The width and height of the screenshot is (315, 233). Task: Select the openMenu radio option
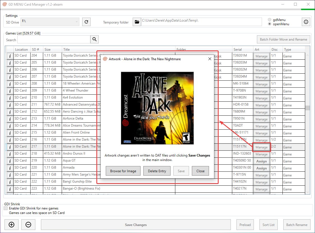click(270, 24)
